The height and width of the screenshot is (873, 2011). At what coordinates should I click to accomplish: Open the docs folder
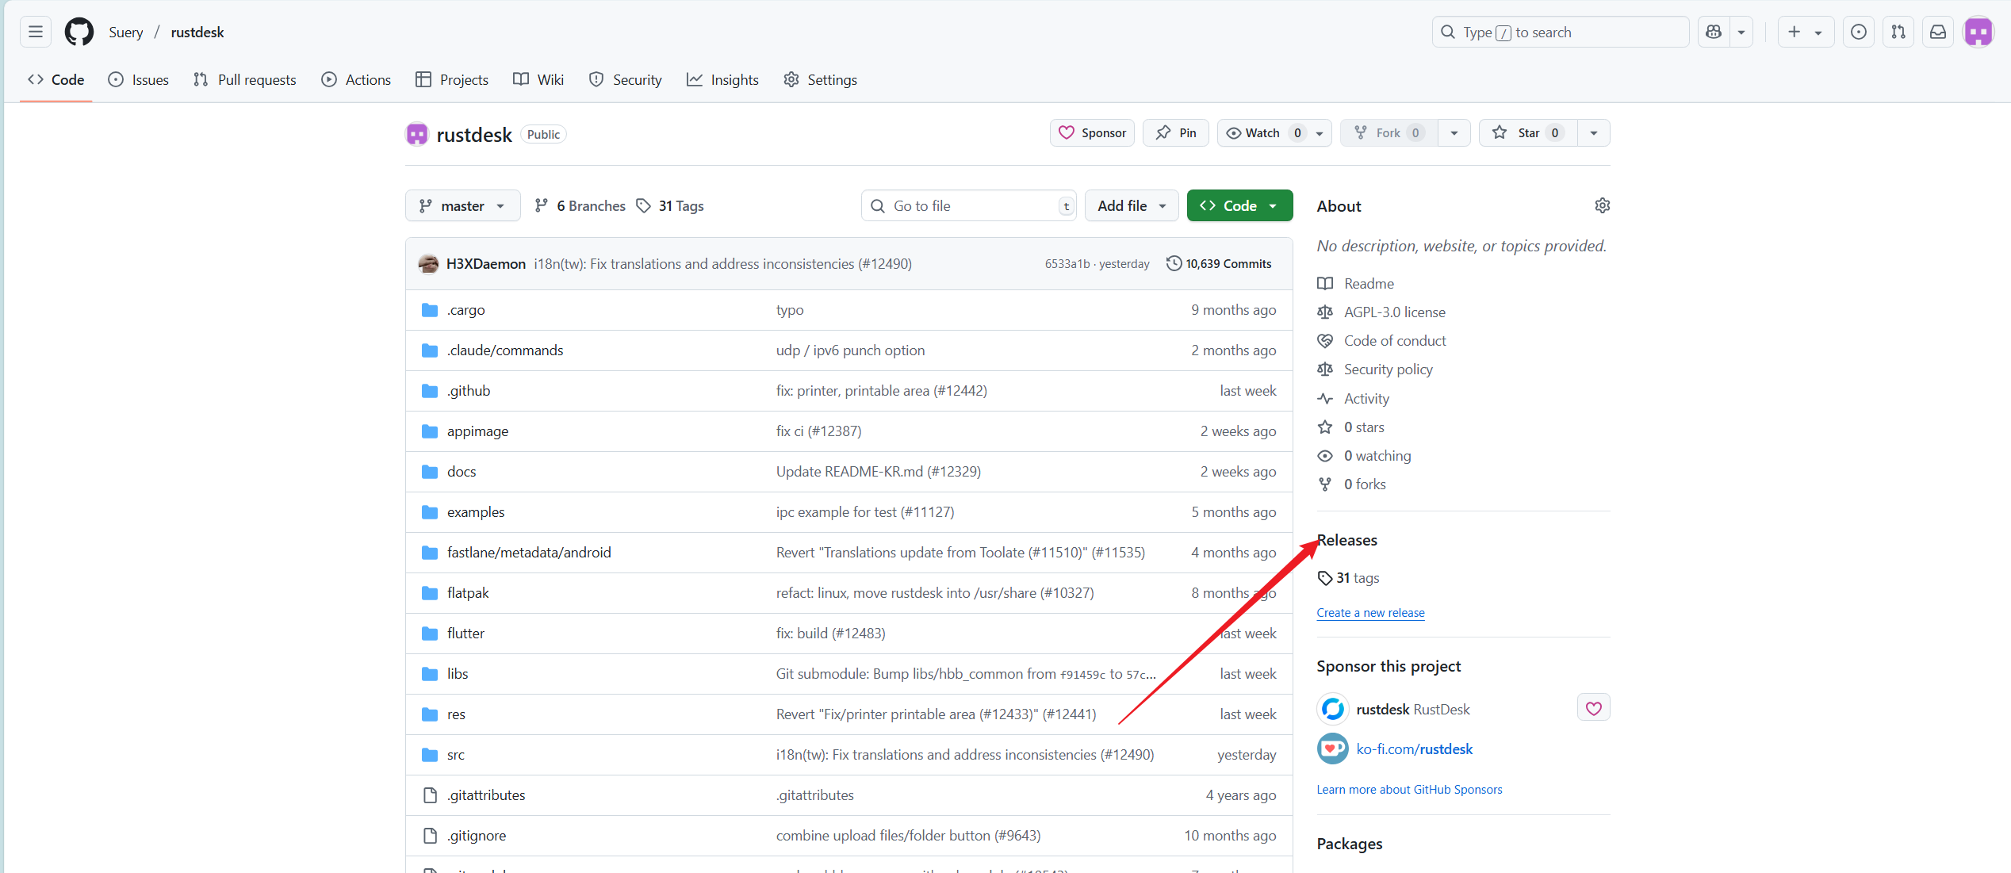click(462, 472)
